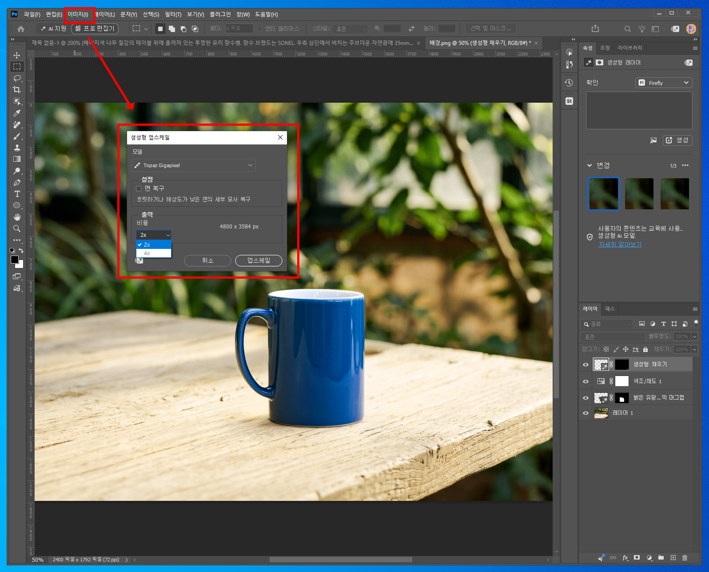This screenshot has width=709, height=572.
Task: Click the 취소 button in dialog
Action: 207,260
